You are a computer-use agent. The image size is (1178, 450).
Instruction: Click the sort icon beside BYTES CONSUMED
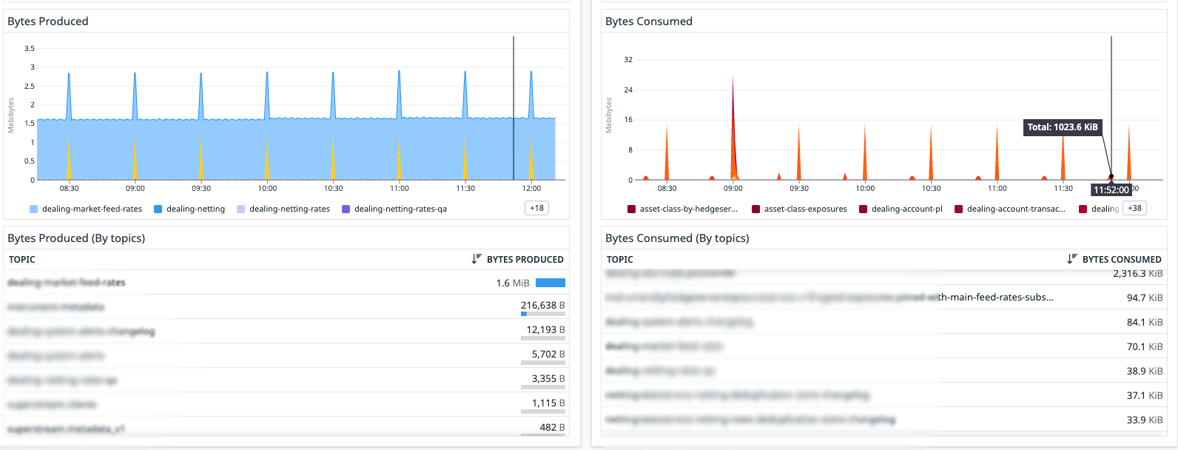click(1072, 259)
